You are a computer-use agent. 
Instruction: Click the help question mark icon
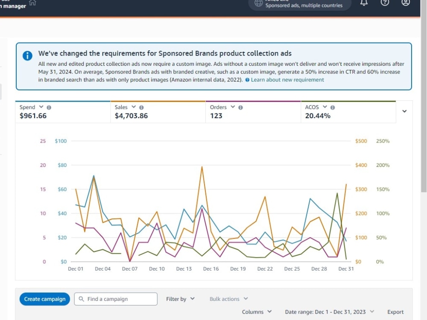coord(385,3)
